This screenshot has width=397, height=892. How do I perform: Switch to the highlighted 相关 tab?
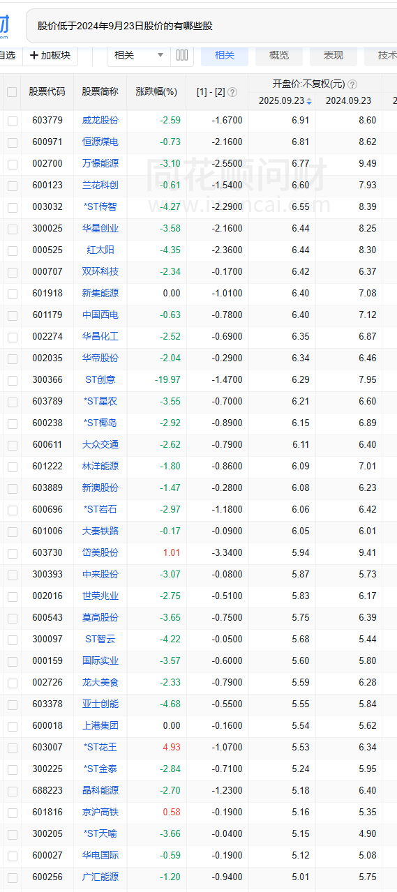click(225, 55)
